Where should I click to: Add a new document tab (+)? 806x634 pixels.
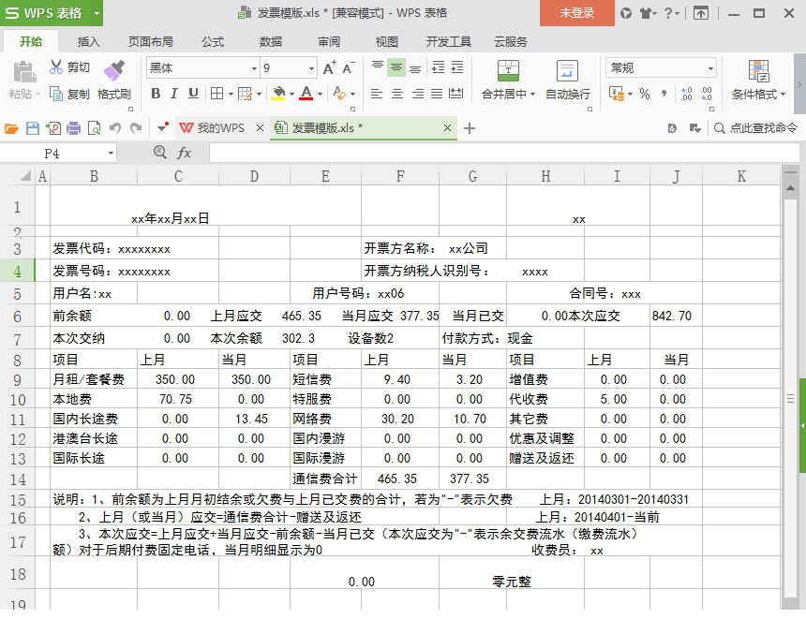tap(470, 128)
